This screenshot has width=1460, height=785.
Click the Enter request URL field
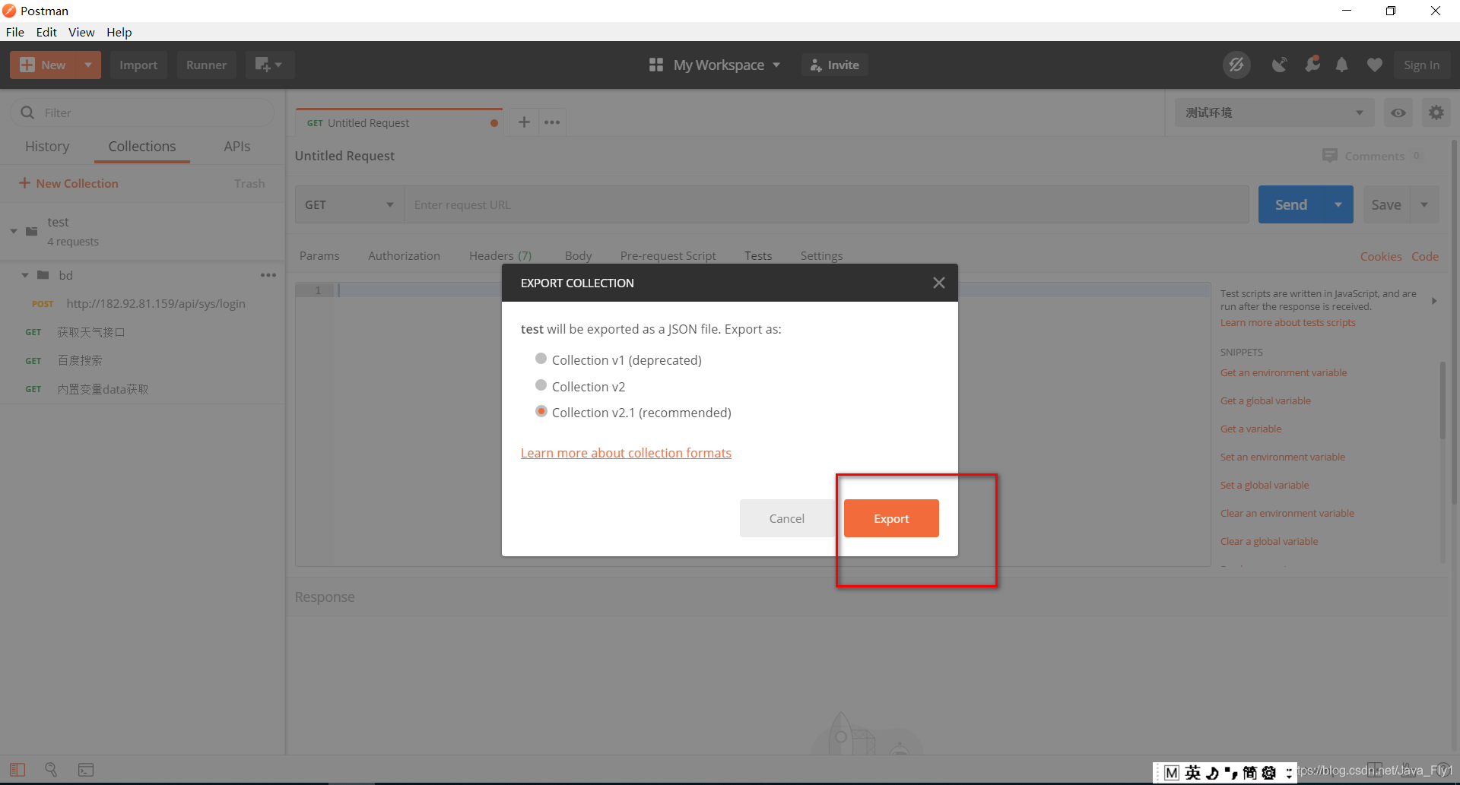click(x=827, y=204)
